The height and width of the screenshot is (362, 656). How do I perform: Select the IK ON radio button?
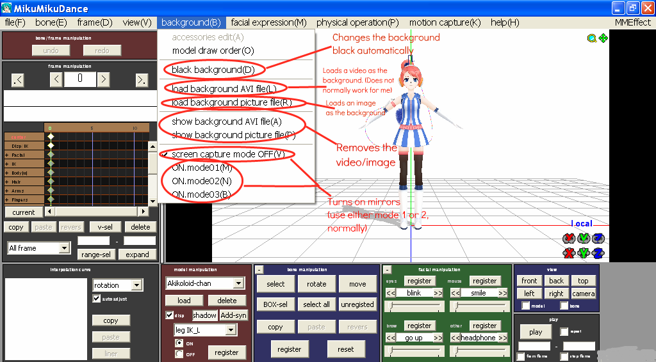(x=179, y=343)
